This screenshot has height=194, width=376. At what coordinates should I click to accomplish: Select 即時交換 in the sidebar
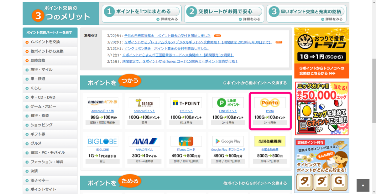50,60
